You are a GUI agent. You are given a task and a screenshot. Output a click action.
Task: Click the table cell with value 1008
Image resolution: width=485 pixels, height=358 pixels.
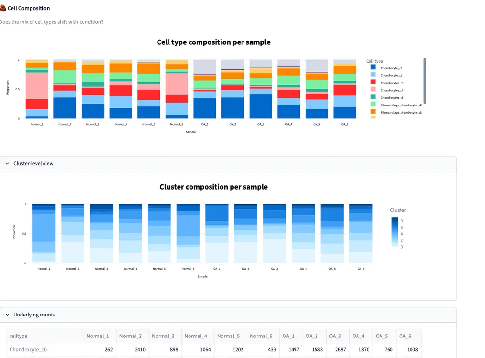(x=409, y=349)
